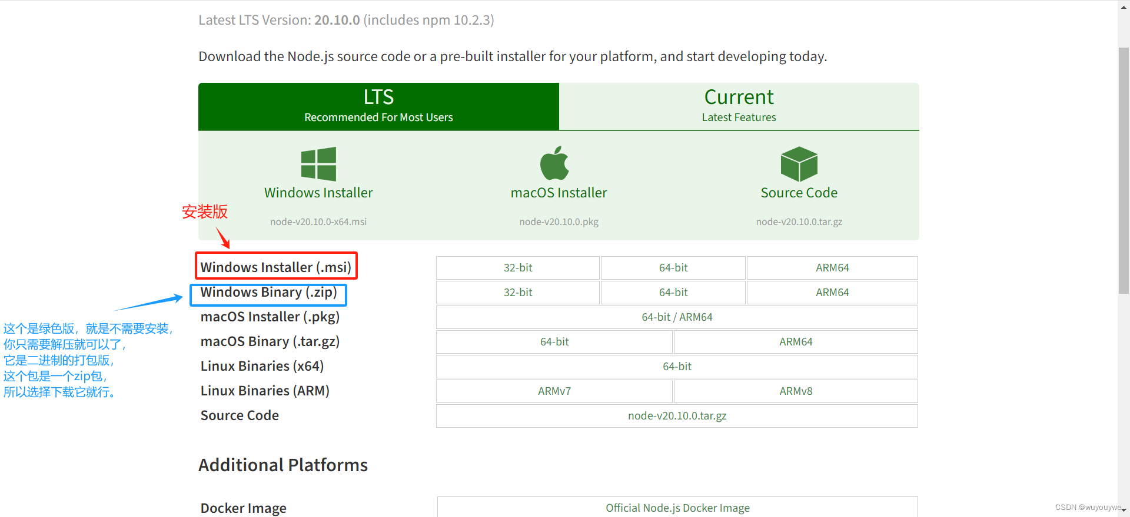1130x517 pixels.
Task: Click the macOS Installer (.pkg) row label
Action: click(270, 317)
